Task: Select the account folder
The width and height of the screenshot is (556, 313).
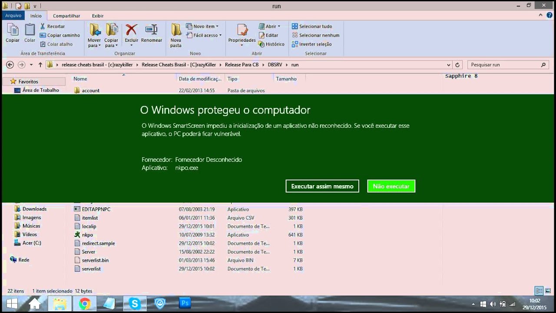Action: tap(91, 90)
